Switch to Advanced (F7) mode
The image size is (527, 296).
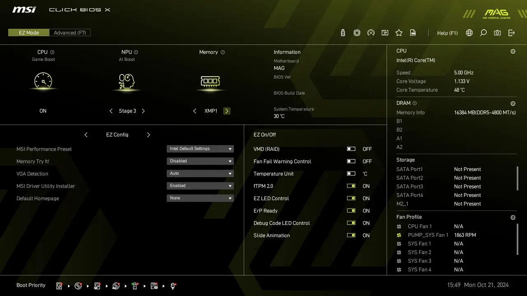[70, 32]
